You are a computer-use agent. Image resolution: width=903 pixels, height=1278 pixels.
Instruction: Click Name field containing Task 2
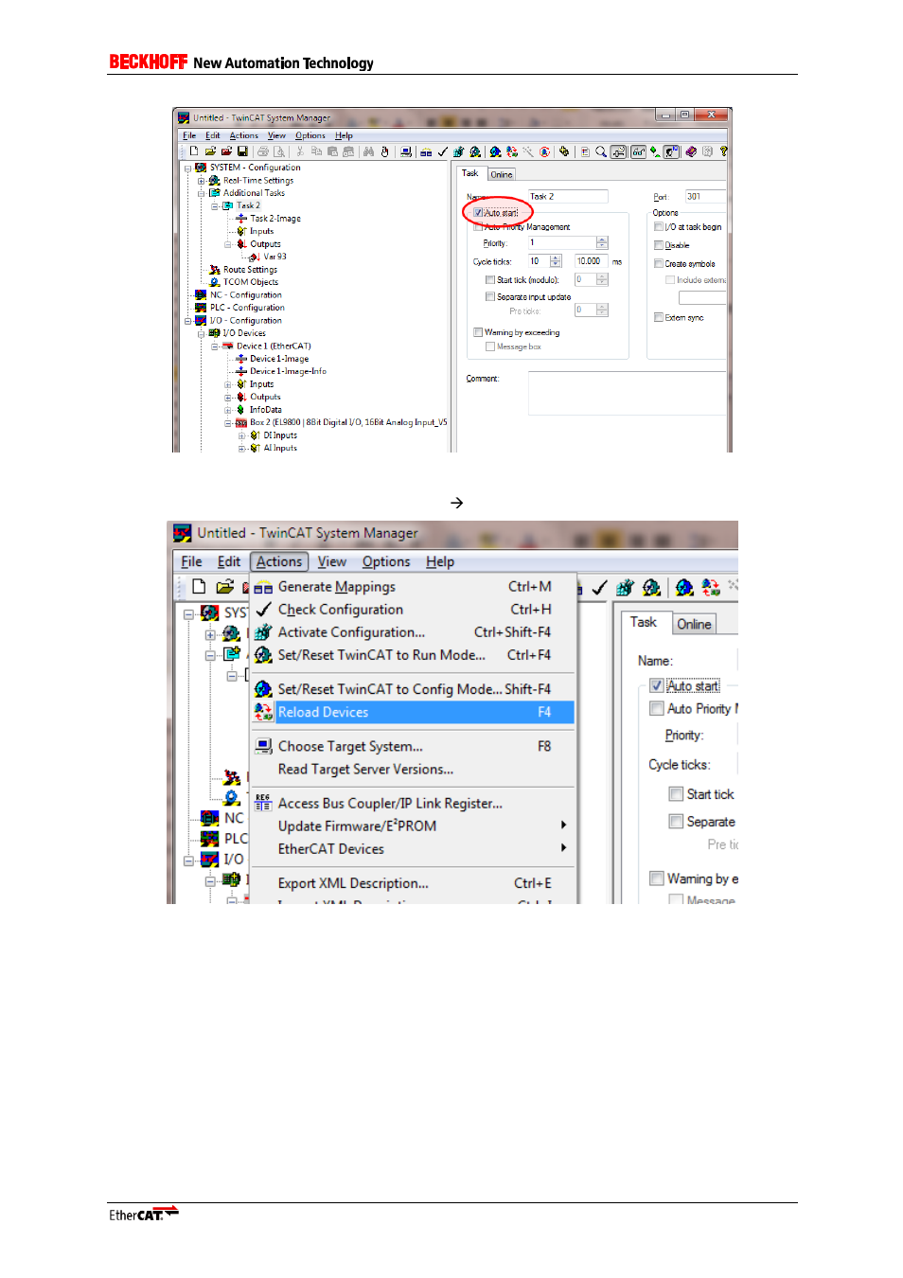(567, 197)
